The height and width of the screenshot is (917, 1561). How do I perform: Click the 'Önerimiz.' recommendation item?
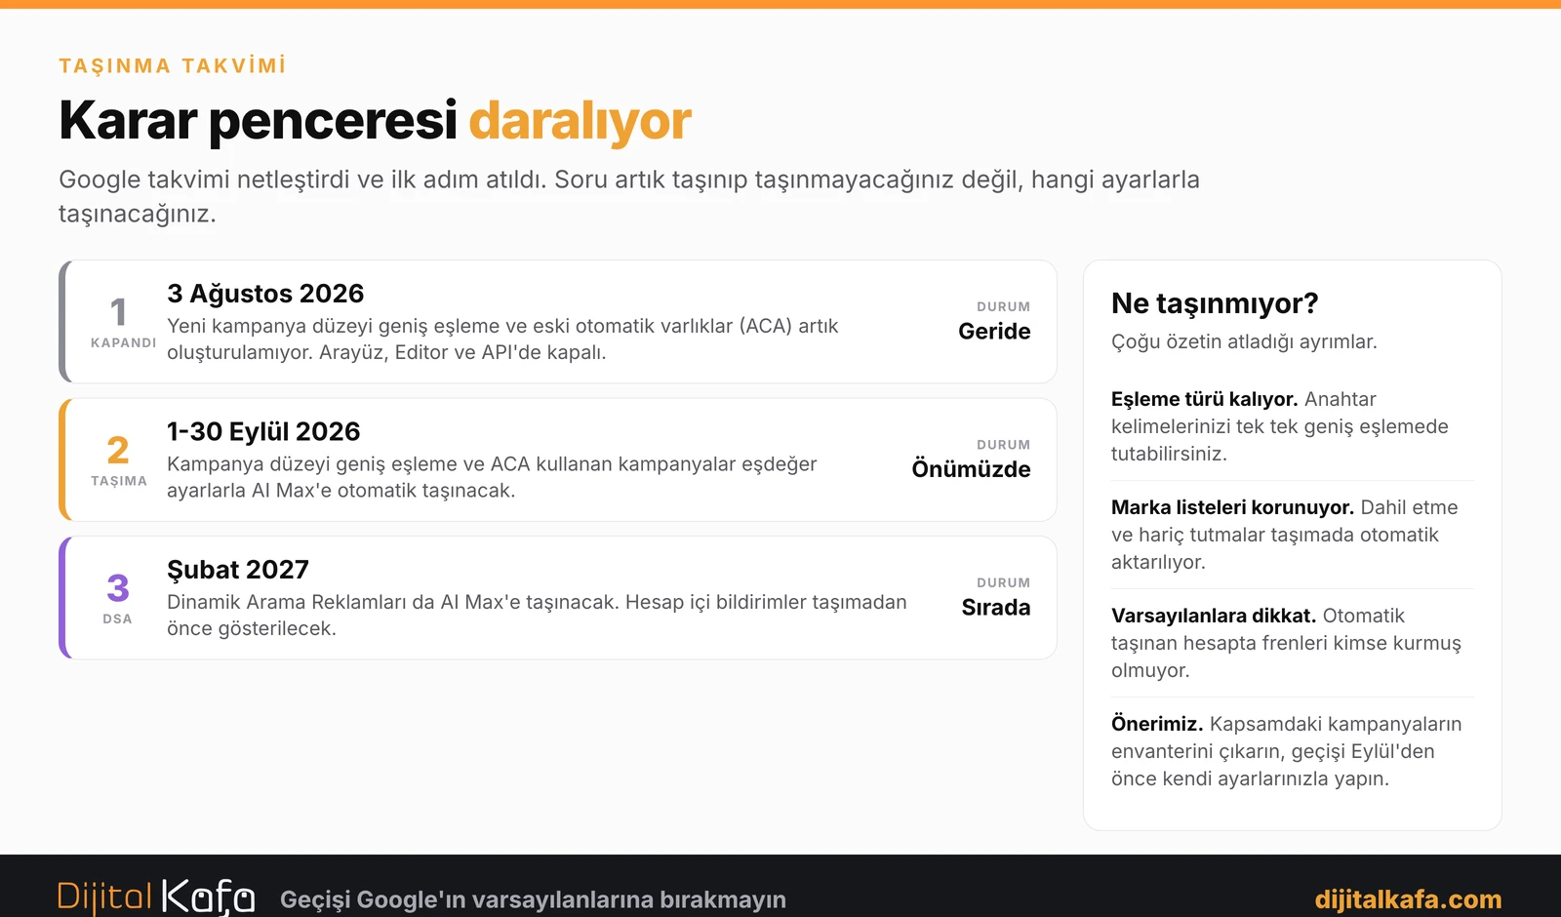tap(1157, 724)
